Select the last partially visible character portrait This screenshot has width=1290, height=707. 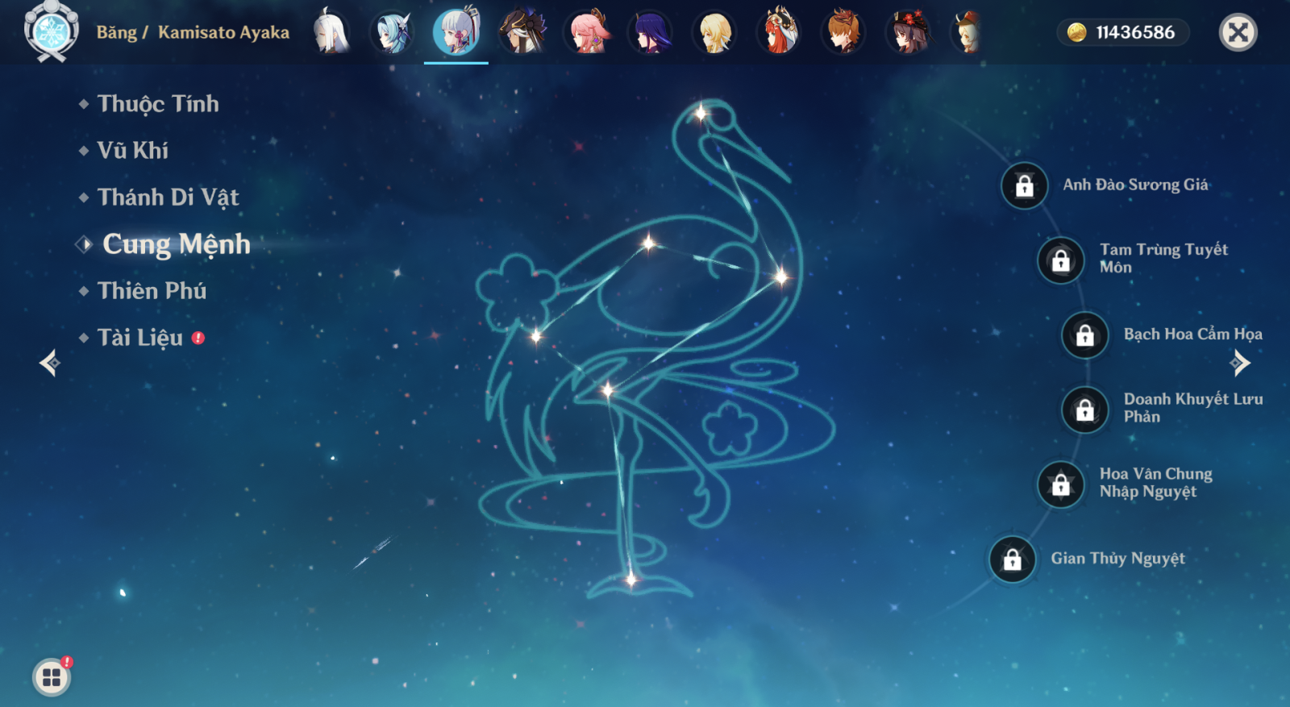point(966,32)
